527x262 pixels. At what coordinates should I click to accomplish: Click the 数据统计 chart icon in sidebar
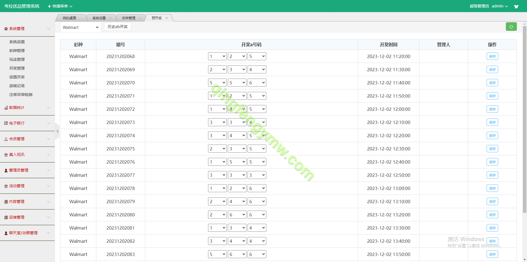point(6,108)
